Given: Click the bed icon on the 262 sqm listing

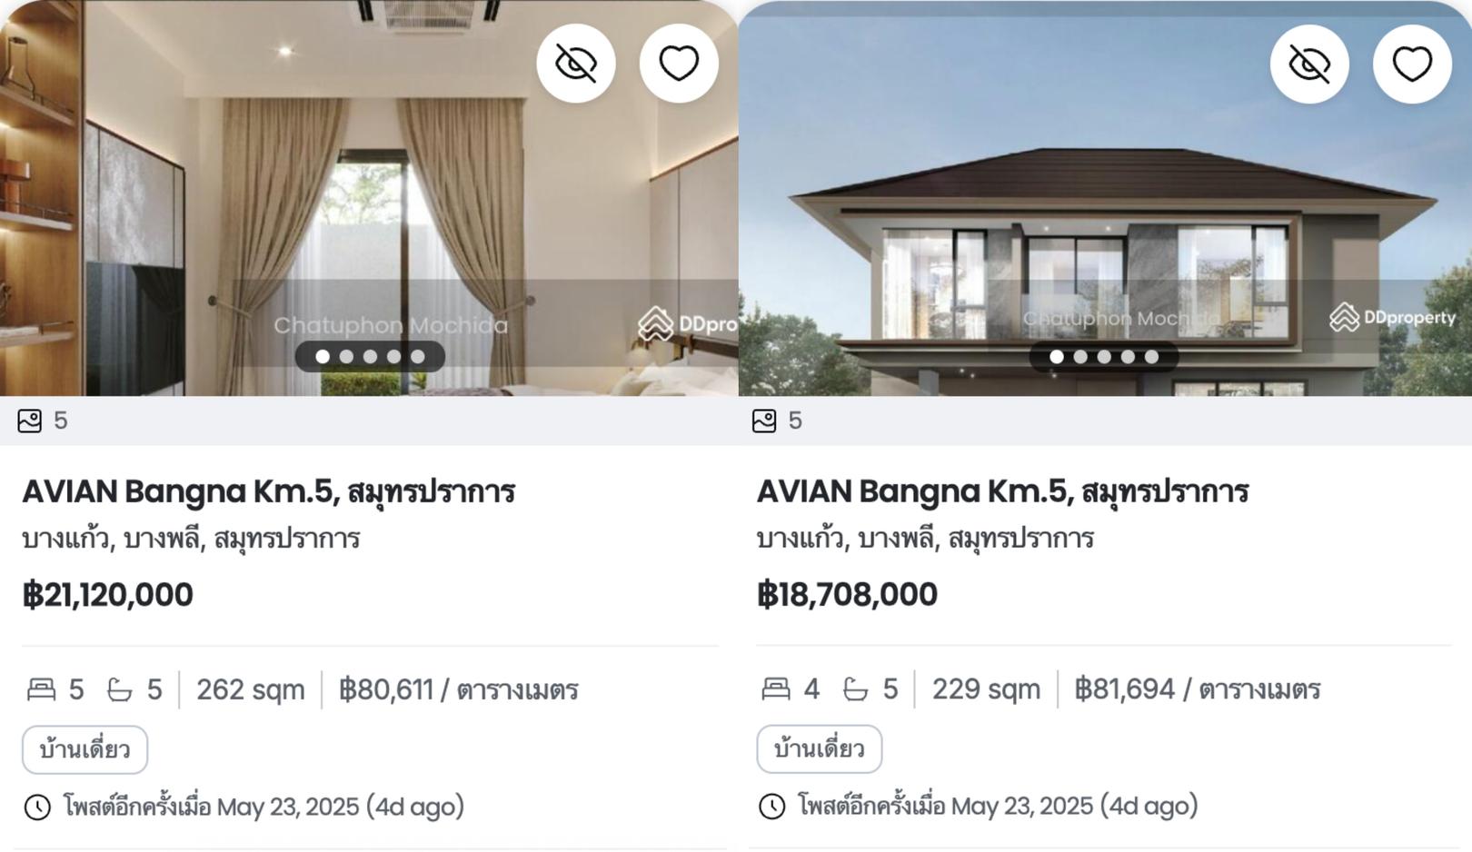Looking at the screenshot, I should pyautogui.click(x=41, y=689).
